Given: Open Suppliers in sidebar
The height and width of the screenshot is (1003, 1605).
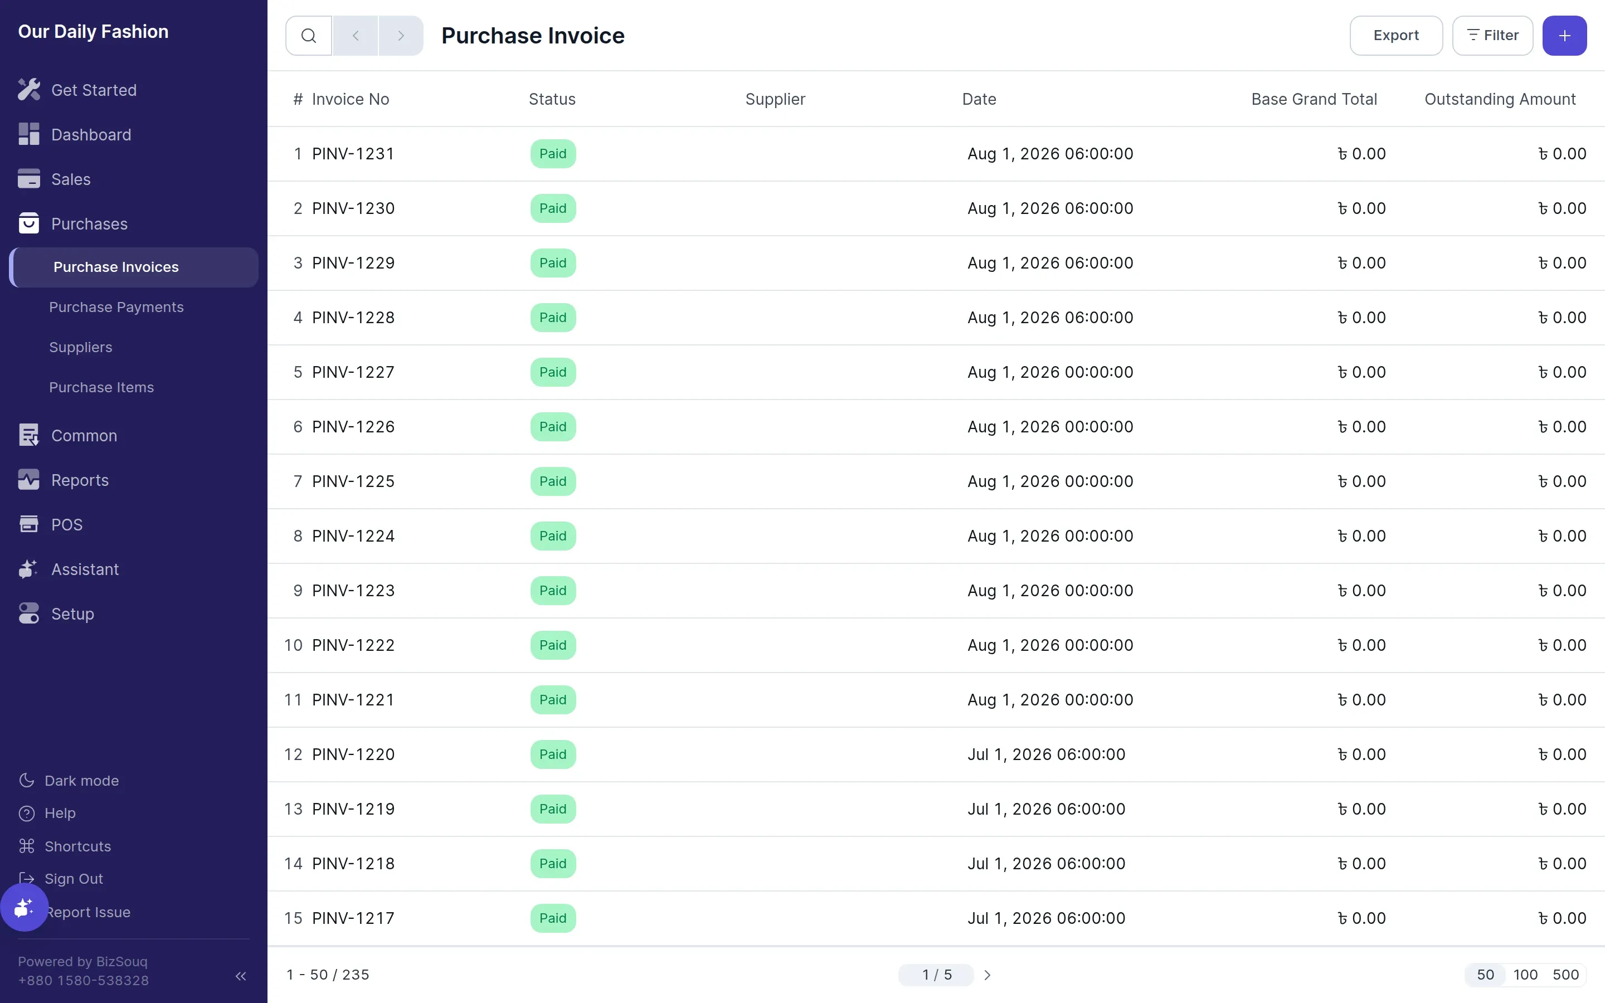Looking at the screenshot, I should coord(80,347).
